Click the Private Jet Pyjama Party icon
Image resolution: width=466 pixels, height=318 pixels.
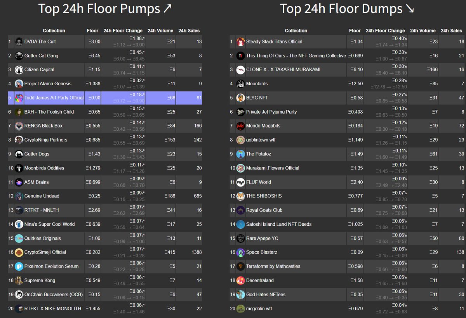click(x=240, y=112)
